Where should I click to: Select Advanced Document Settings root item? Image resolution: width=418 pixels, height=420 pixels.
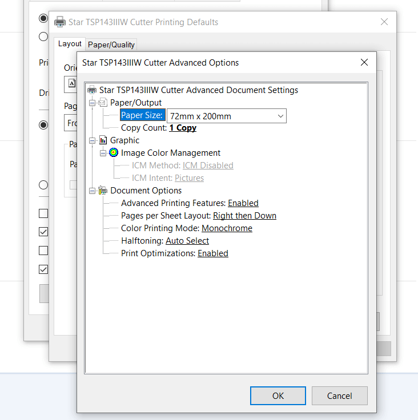click(x=199, y=90)
